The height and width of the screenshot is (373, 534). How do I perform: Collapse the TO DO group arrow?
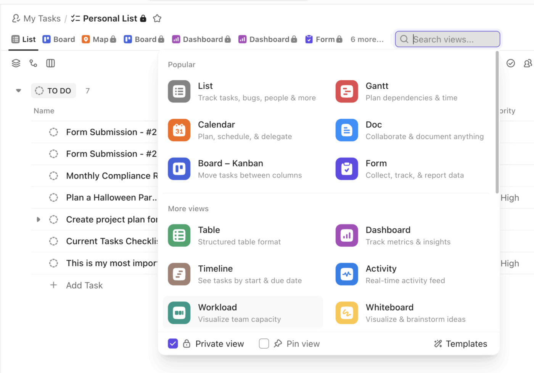click(x=18, y=91)
